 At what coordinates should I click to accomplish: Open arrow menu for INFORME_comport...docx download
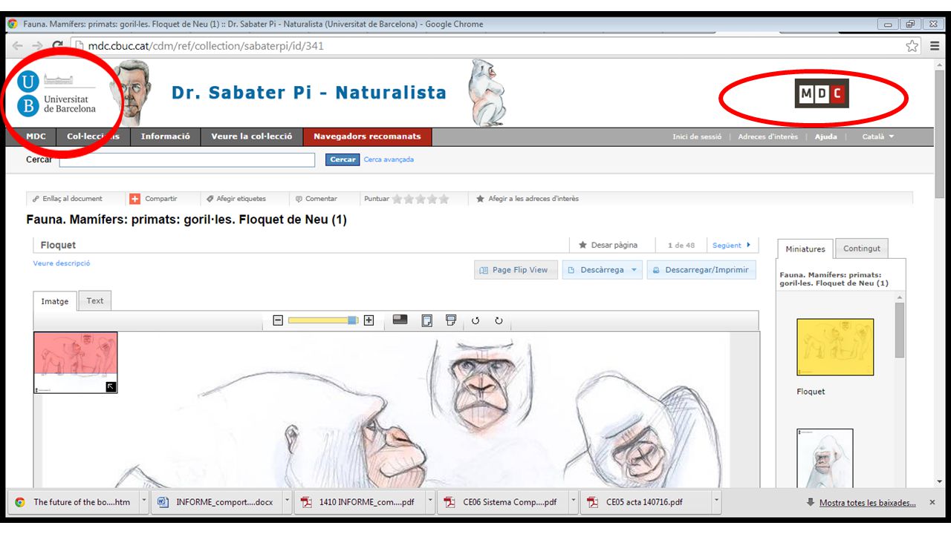[287, 501]
